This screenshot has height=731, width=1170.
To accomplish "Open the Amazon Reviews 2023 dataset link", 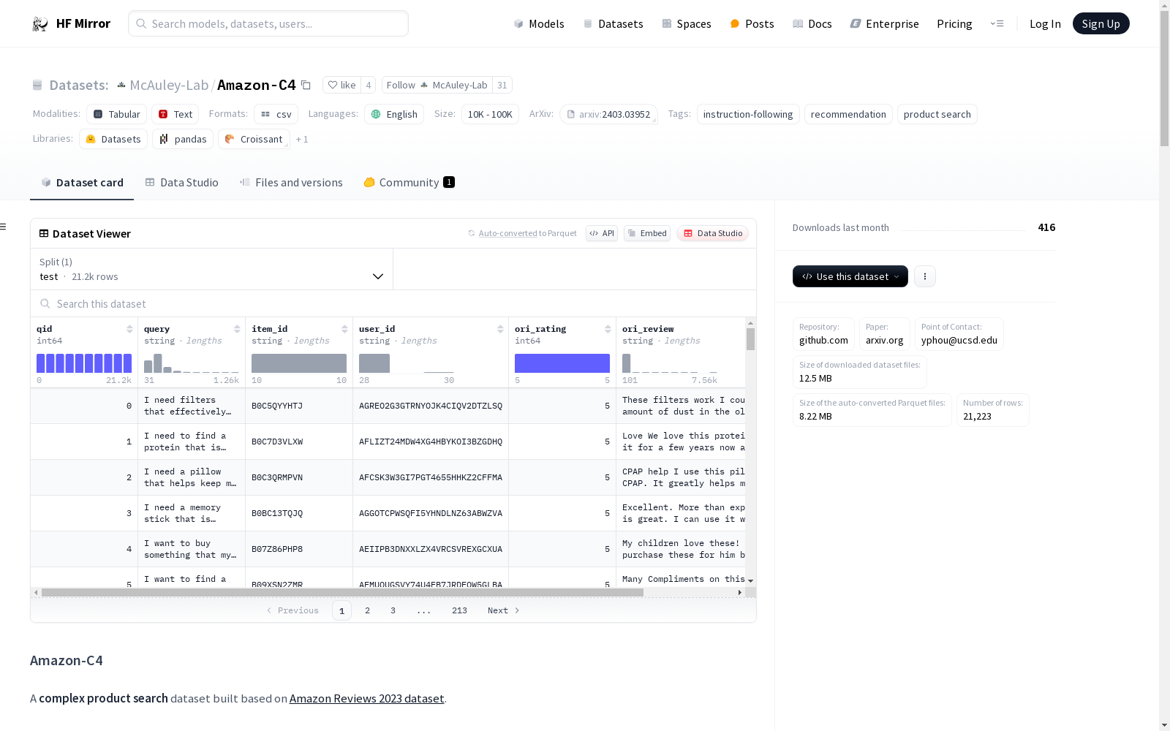I will tap(366, 698).
